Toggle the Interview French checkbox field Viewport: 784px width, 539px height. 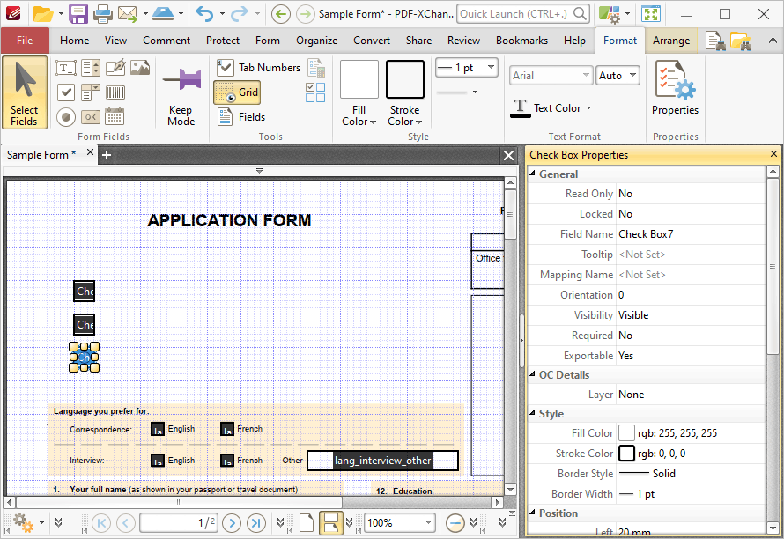[x=227, y=460]
